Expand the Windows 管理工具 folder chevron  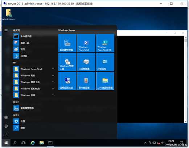coord(53,82)
